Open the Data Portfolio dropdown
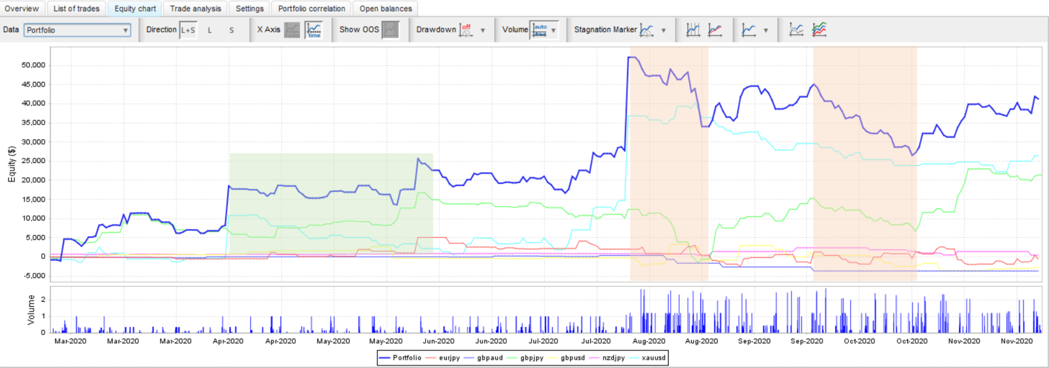Viewport: 1049px width, 368px height. tap(77, 30)
